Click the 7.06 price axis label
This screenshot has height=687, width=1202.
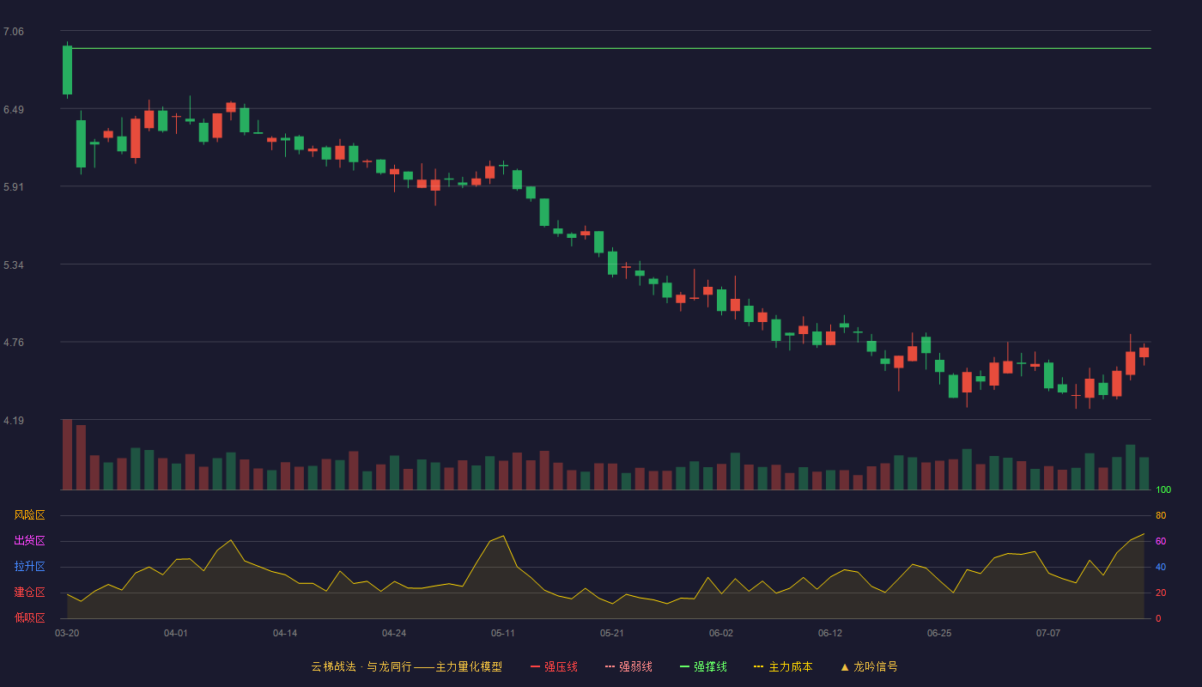coord(14,32)
